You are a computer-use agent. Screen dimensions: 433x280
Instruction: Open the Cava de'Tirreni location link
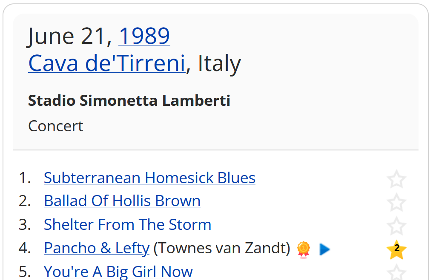pyautogui.click(x=106, y=63)
